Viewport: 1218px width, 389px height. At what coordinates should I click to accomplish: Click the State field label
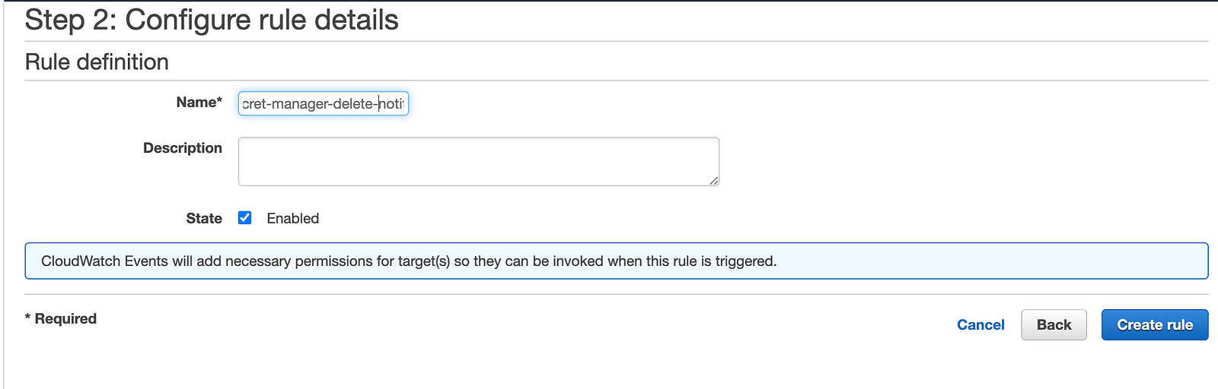[204, 219]
